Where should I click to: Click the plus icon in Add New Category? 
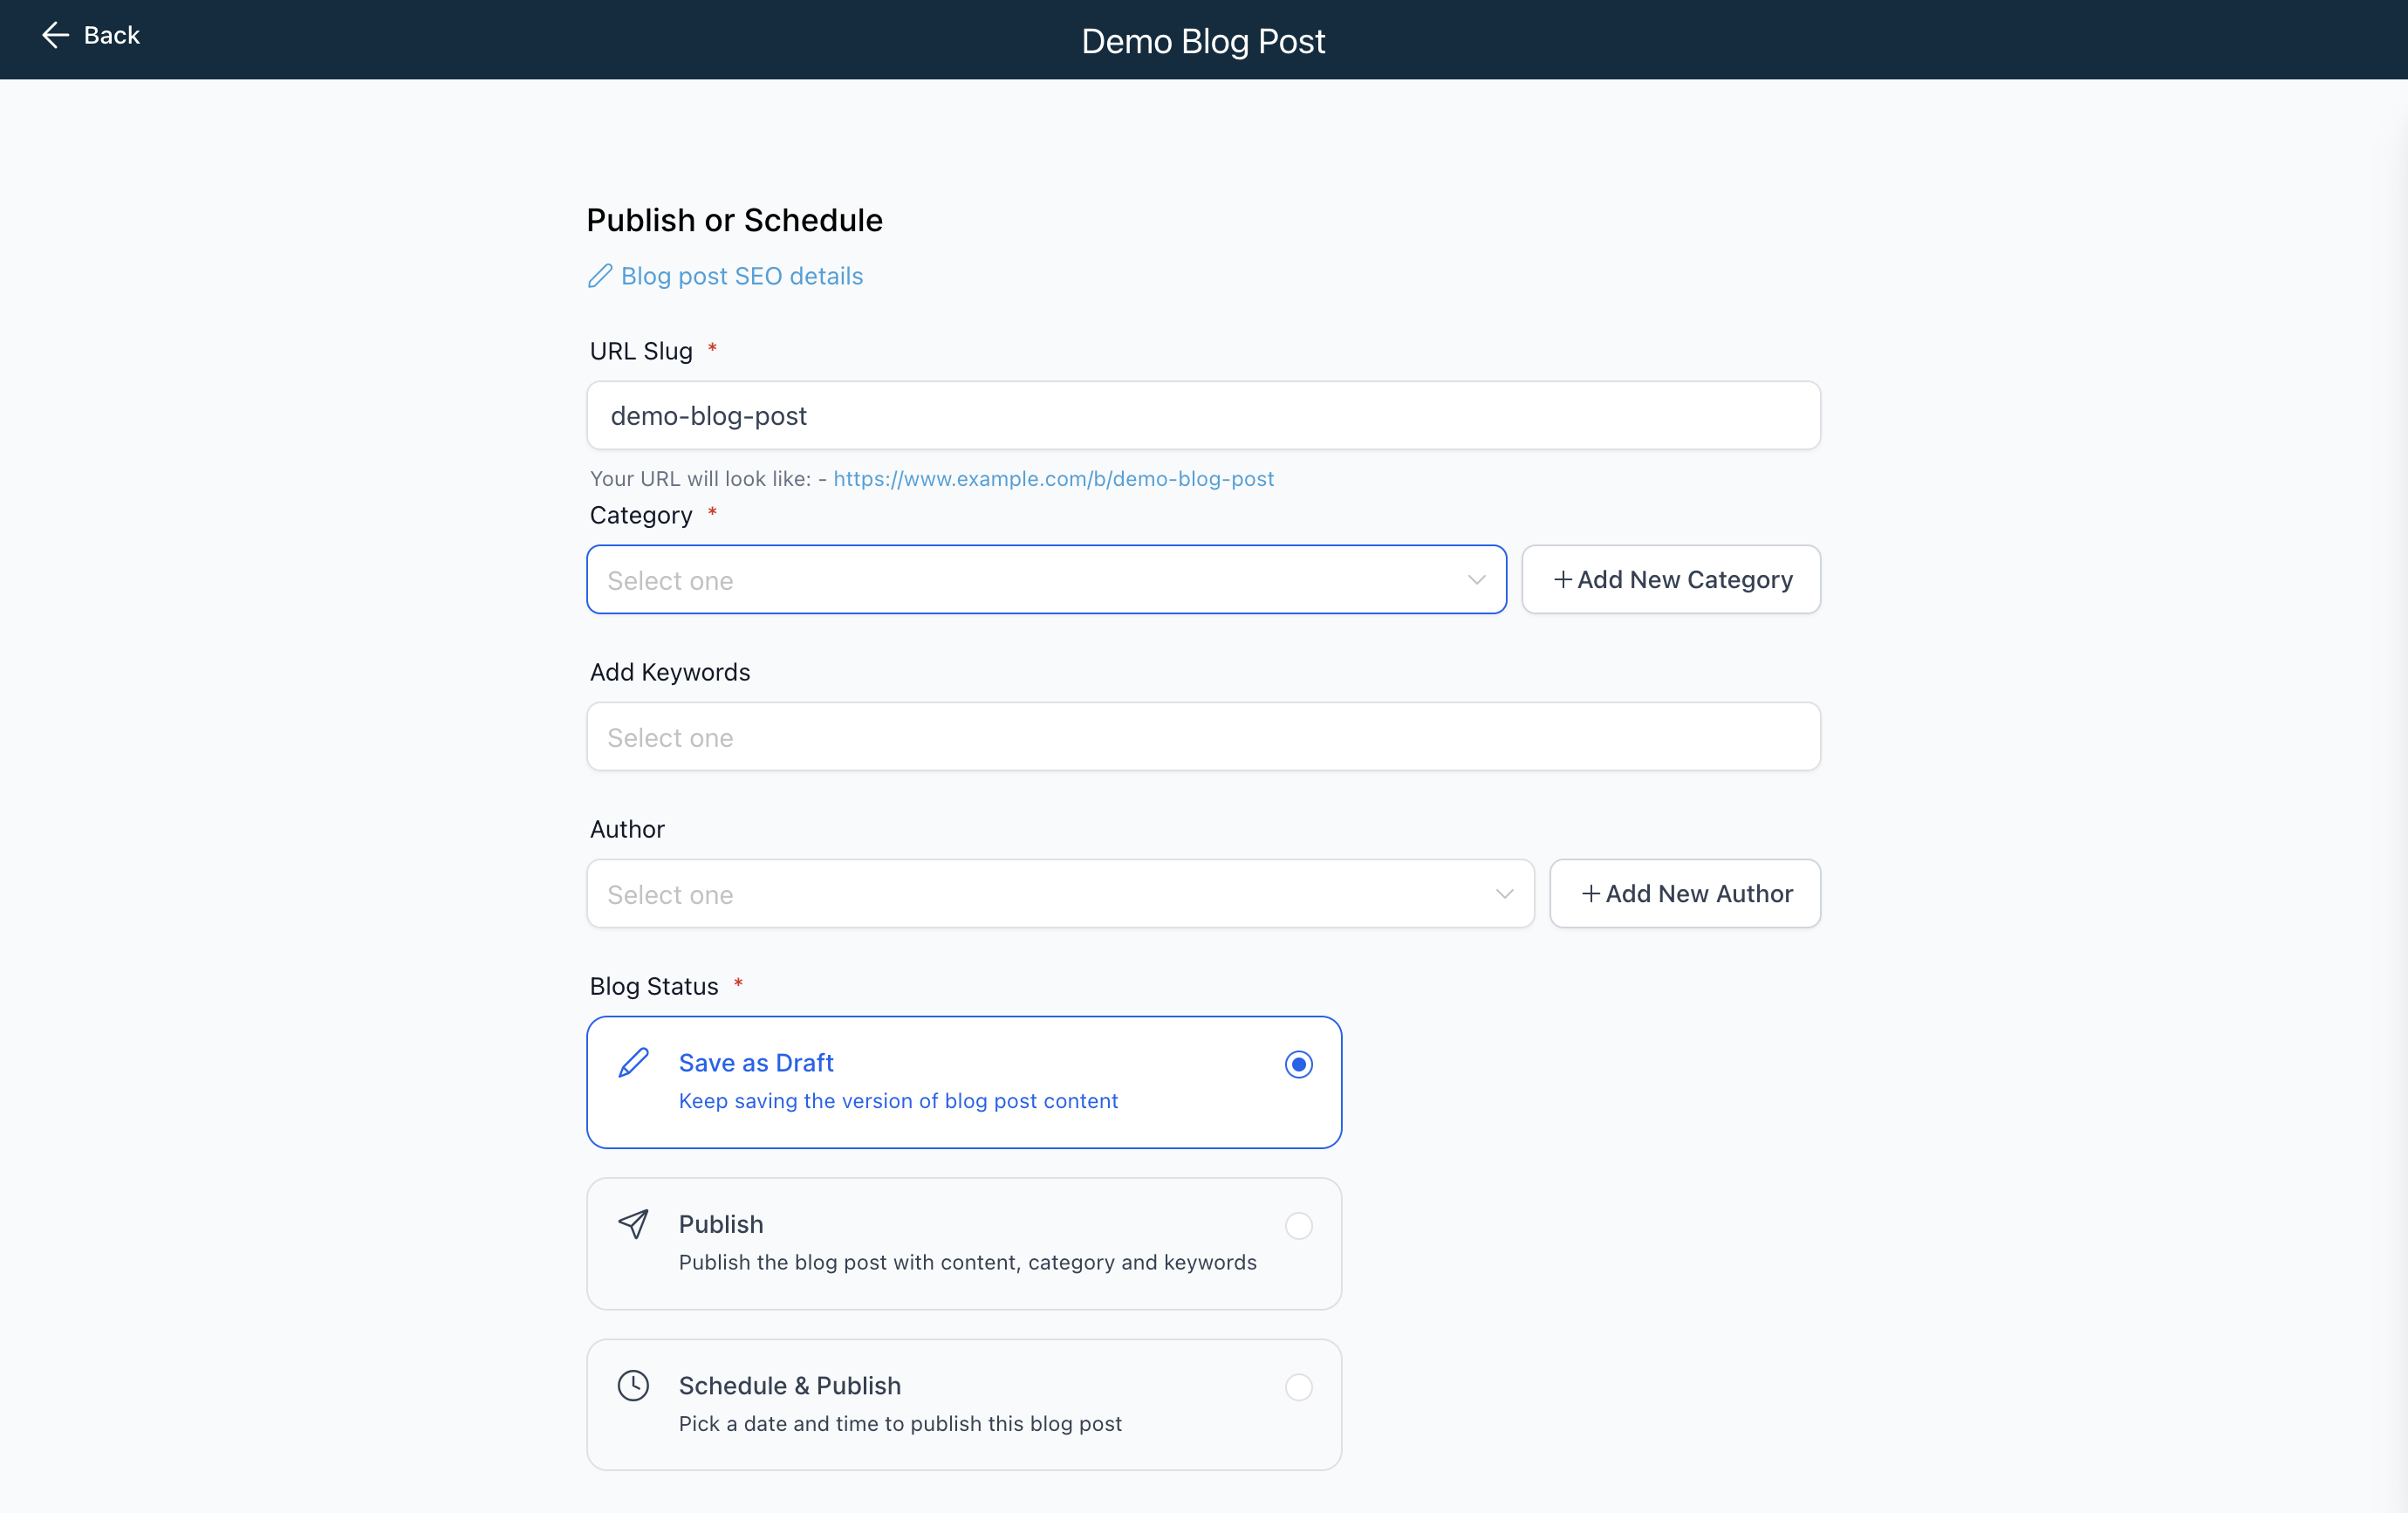pyautogui.click(x=1563, y=580)
